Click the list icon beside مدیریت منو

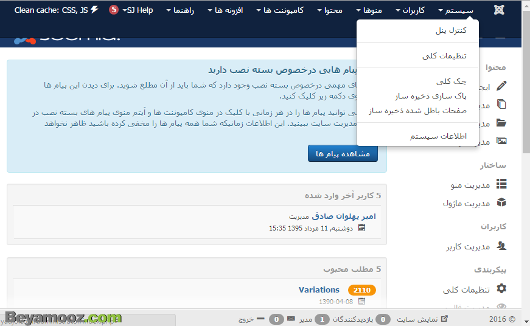coord(501,184)
